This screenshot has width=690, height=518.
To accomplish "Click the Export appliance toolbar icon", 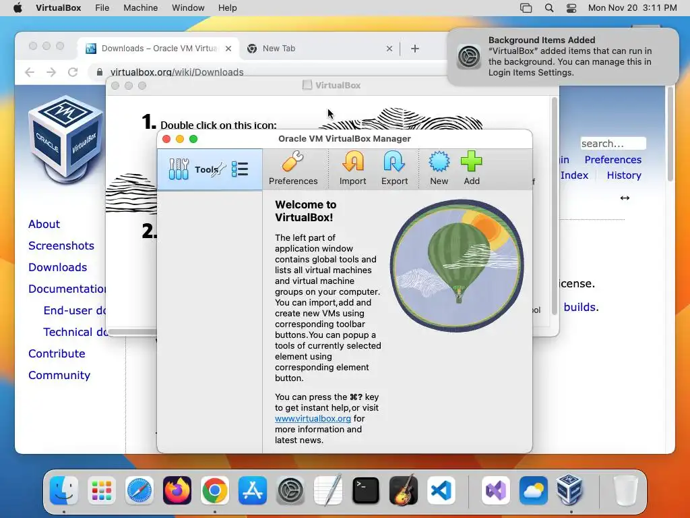I will (x=394, y=168).
